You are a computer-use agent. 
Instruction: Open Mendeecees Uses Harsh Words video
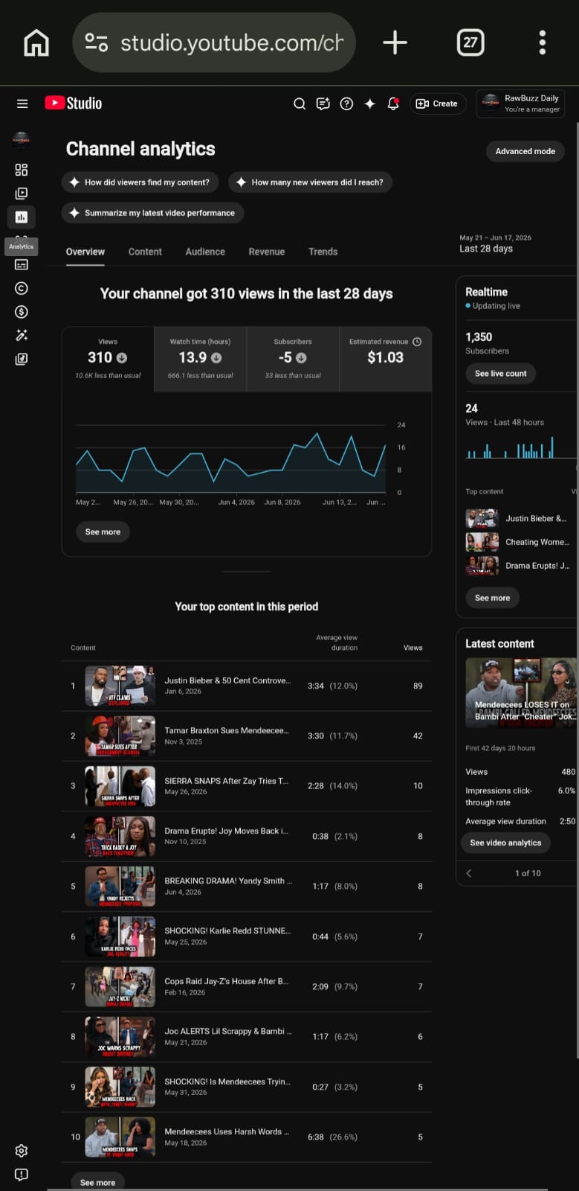tap(246, 1137)
